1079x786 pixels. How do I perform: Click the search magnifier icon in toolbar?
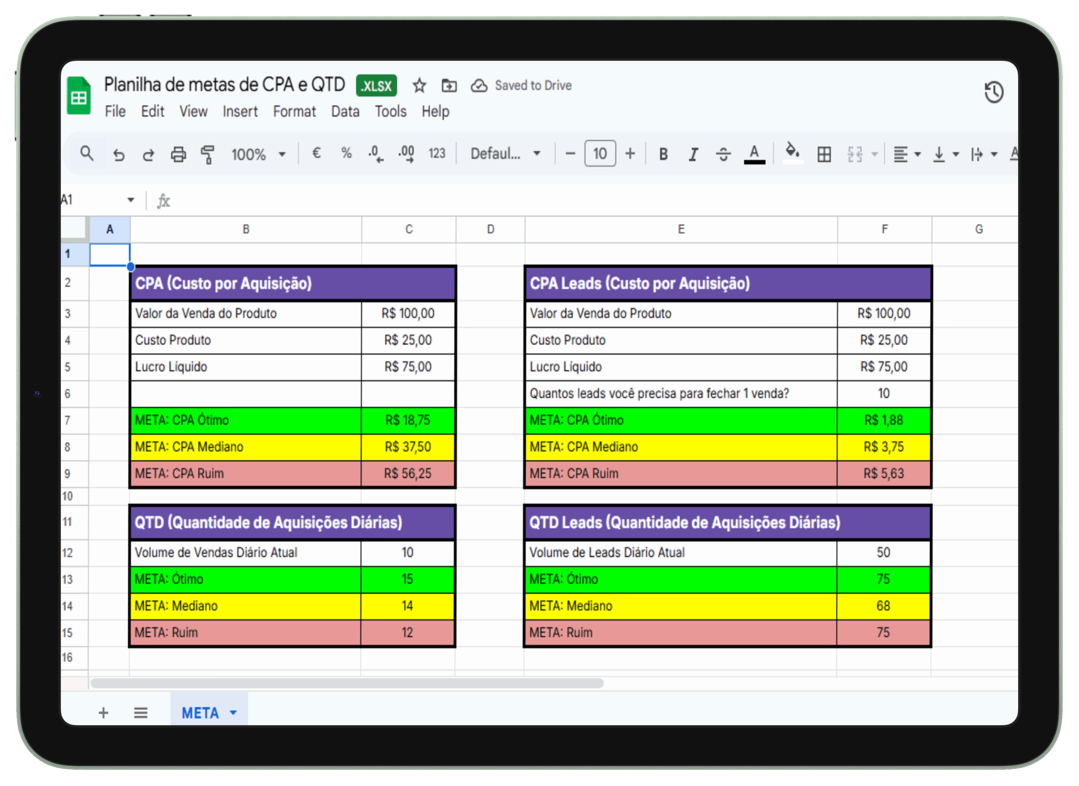pos(86,154)
